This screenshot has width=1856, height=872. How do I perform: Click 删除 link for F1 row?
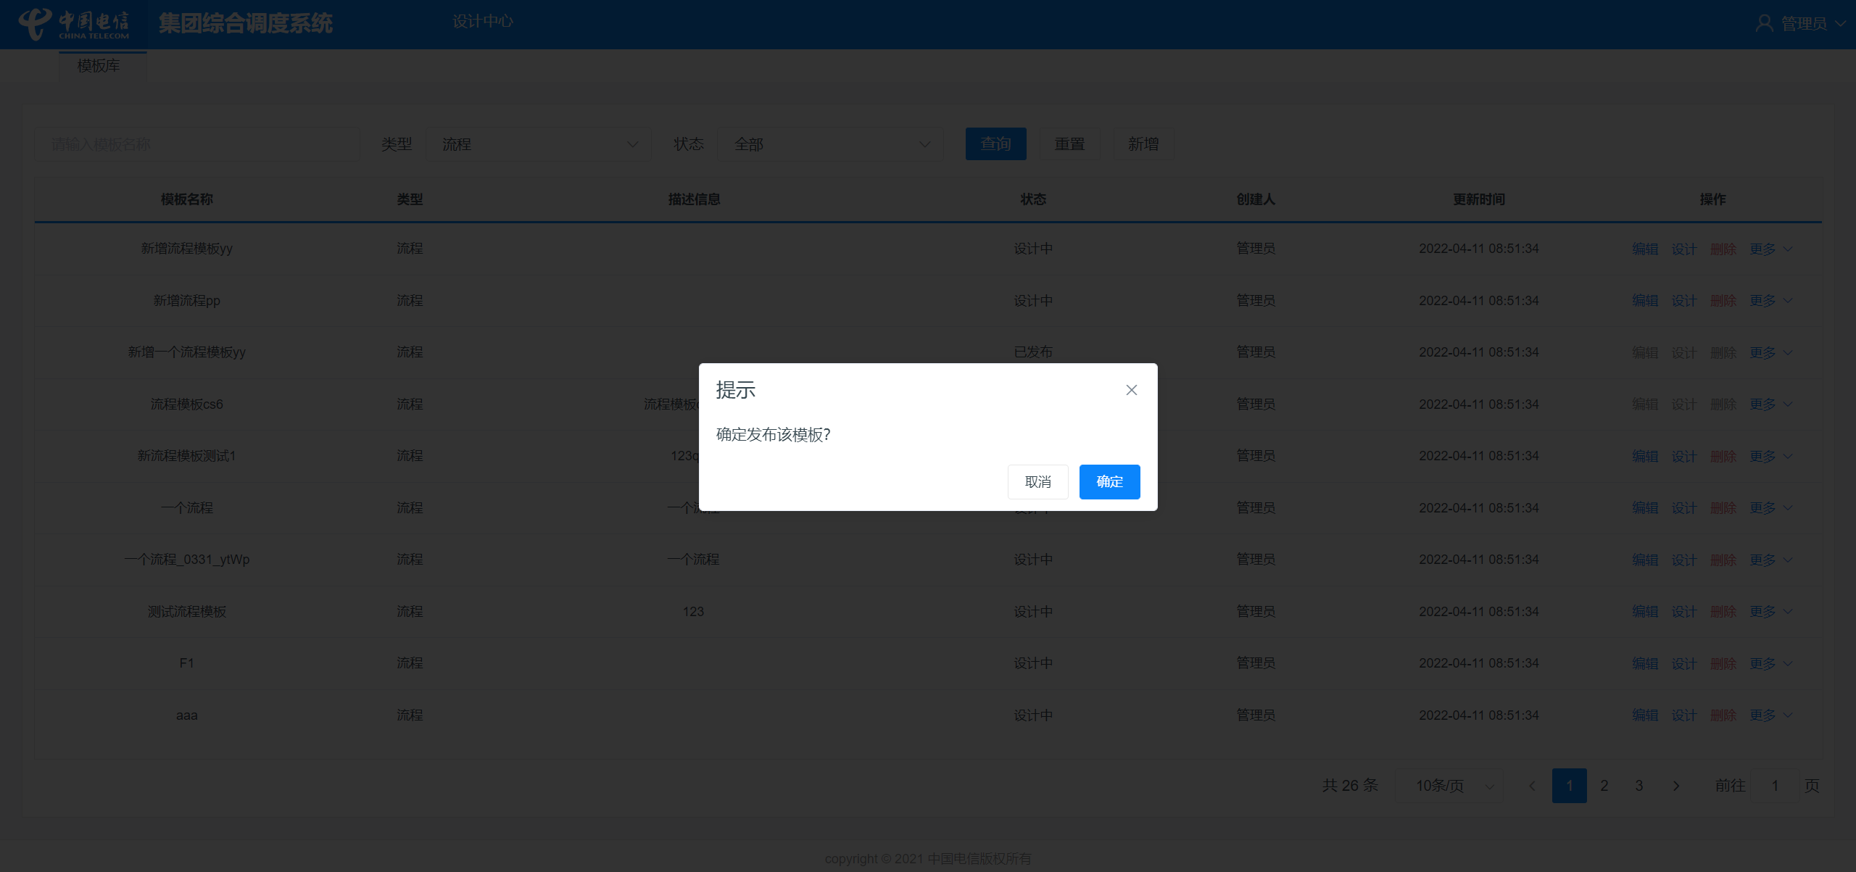click(x=1723, y=663)
